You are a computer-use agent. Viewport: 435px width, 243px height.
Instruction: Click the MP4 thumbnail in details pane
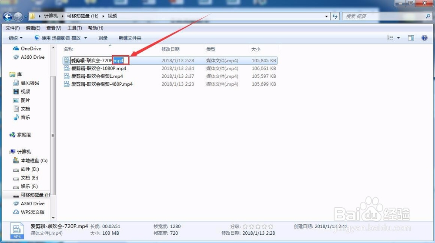point(17,231)
